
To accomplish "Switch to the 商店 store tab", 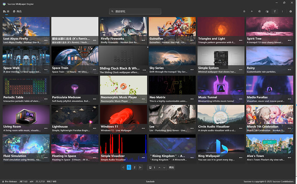I will [x=17, y=11].
